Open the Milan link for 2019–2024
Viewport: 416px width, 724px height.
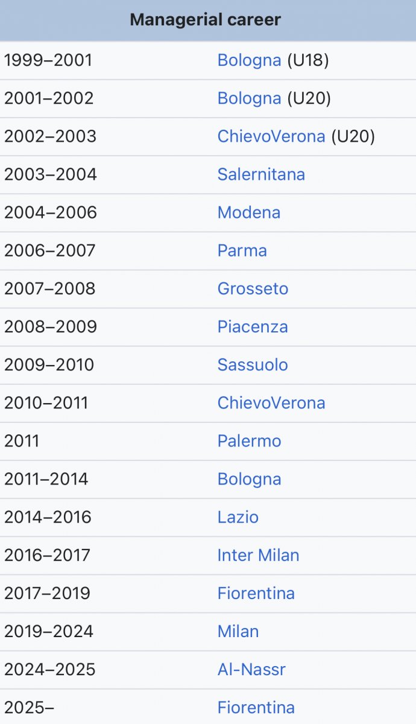pos(238,630)
